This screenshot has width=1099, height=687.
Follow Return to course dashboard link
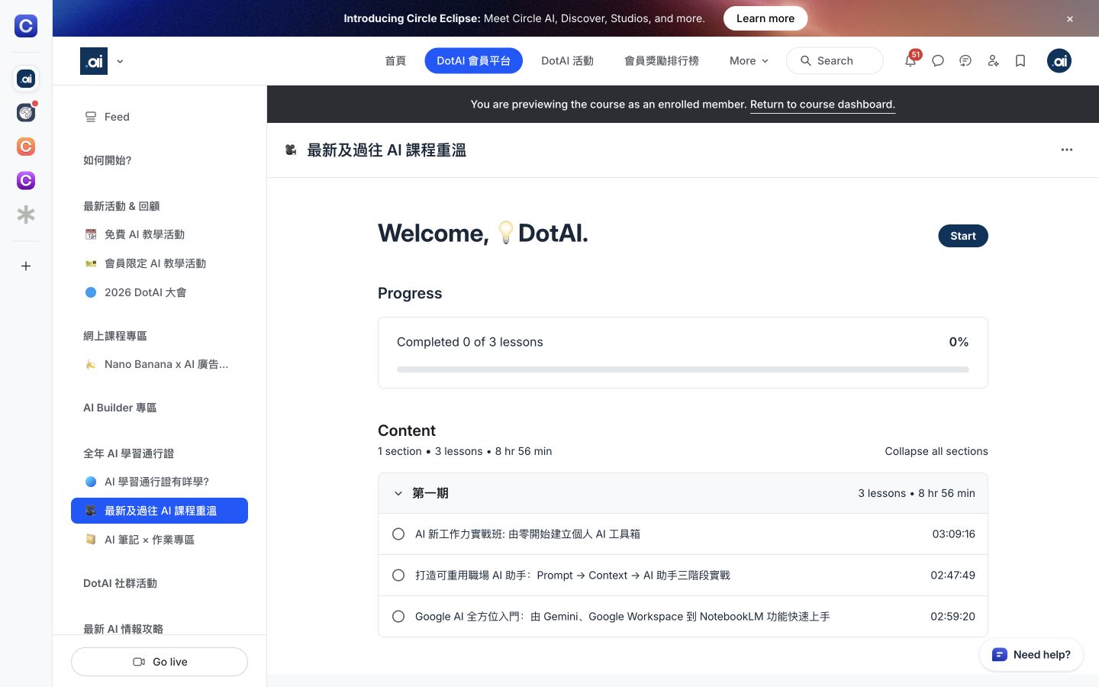(823, 105)
